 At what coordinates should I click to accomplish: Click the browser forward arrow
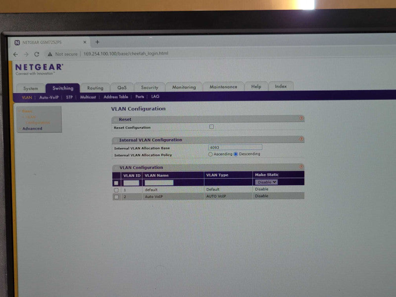26,54
